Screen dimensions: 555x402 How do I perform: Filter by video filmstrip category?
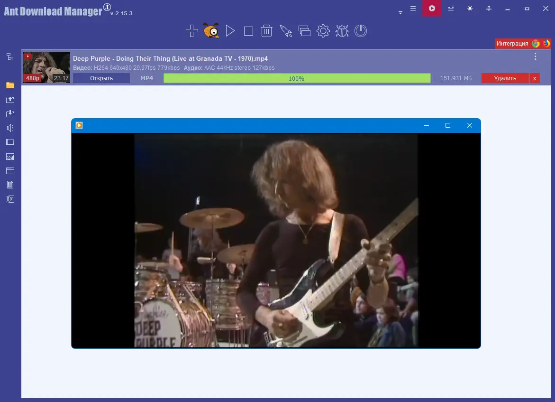[x=10, y=142]
